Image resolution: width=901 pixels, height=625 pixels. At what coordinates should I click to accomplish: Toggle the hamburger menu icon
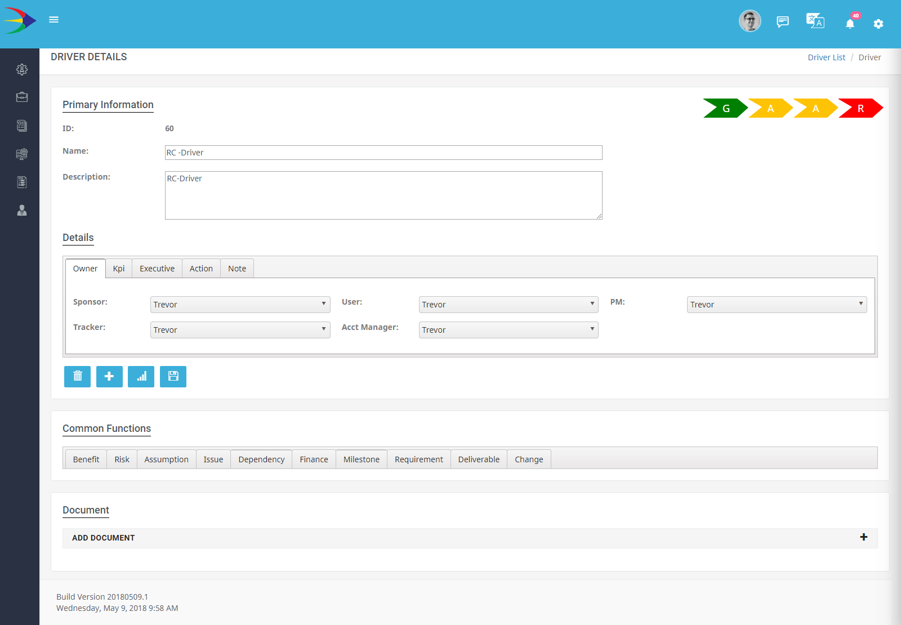[53, 20]
